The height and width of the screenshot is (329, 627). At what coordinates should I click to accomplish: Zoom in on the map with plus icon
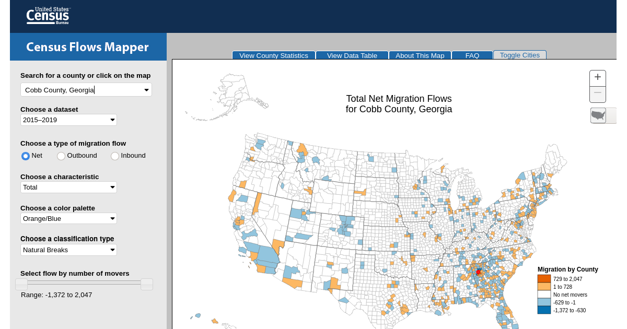(x=597, y=77)
